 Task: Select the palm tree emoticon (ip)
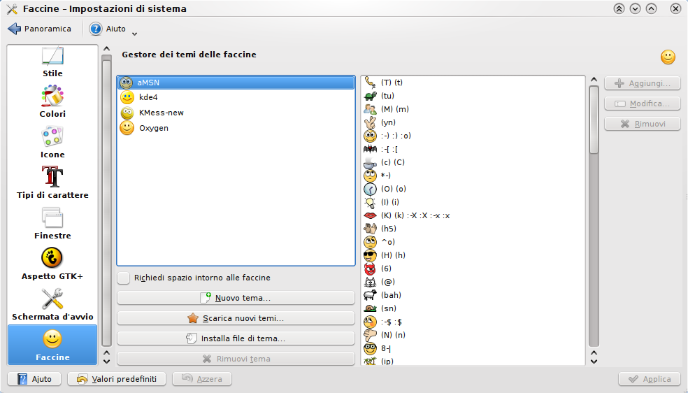point(473,361)
